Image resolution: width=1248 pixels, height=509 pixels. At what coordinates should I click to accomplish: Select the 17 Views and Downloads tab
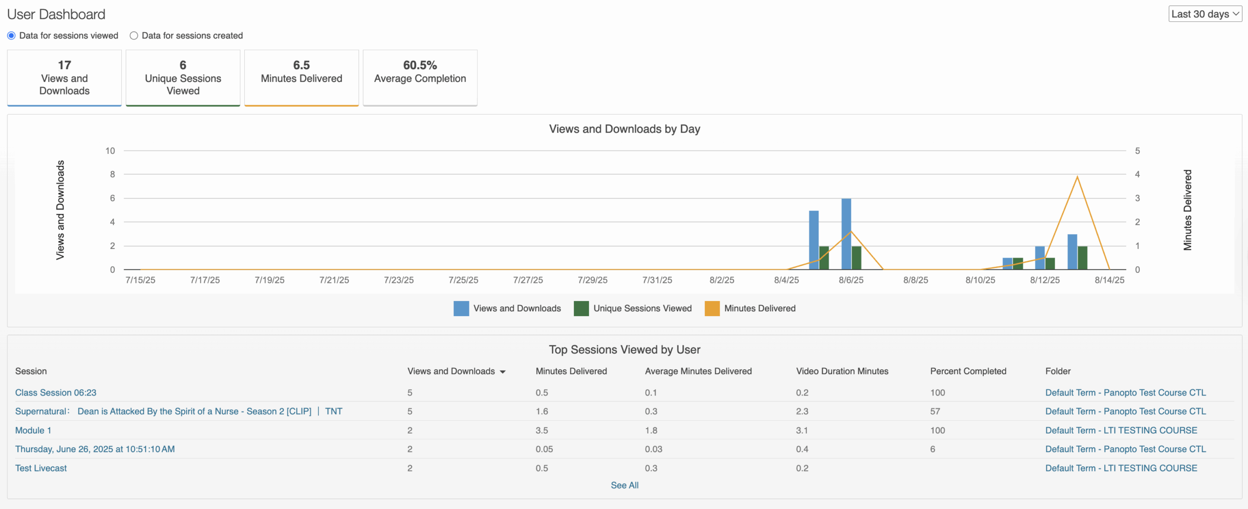click(64, 78)
